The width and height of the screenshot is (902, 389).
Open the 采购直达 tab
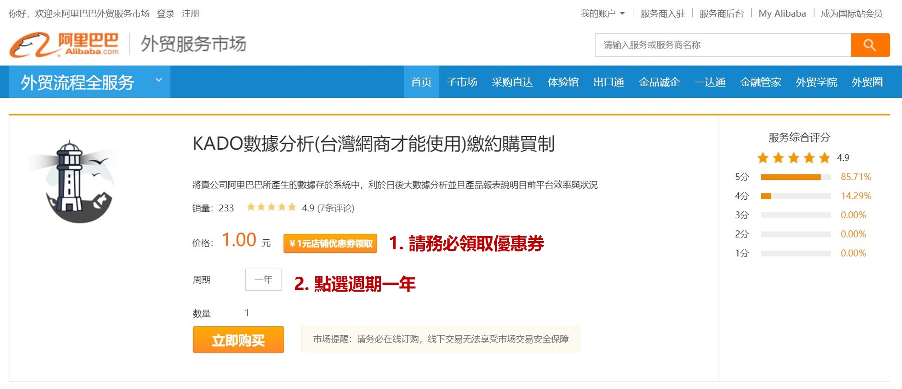512,82
